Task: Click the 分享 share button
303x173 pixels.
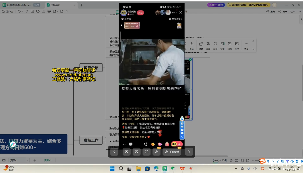Action: 283,11
